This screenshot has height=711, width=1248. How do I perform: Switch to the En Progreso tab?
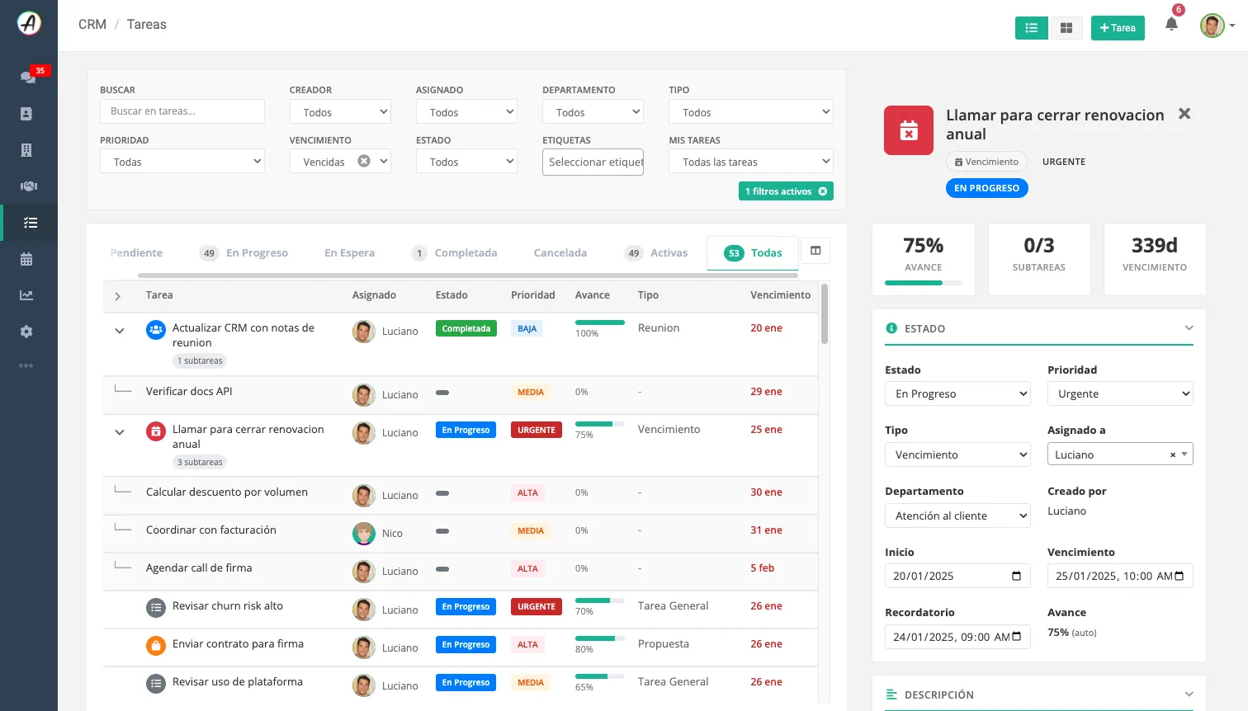tap(243, 253)
